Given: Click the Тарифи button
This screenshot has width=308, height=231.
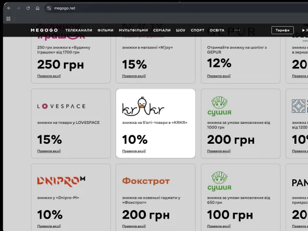Looking at the screenshot, I should click(x=282, y=30).
